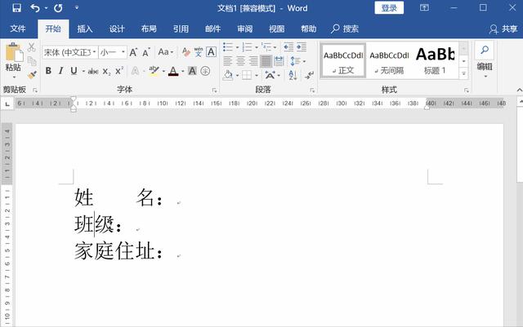Click the 搜索 search box
The image size is (523, 327).
(x=345, y=29)
